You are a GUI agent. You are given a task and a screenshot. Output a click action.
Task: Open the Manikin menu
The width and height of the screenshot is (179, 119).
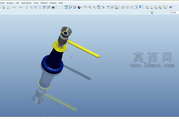pos(44,3)
